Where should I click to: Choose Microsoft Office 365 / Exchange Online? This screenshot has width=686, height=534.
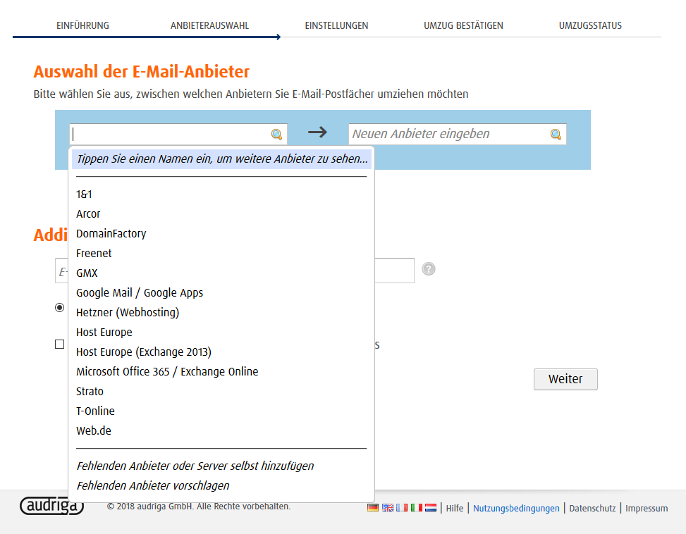221,371
